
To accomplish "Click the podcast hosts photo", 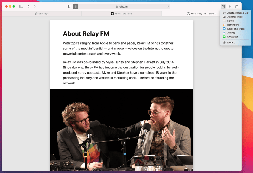I will 122,130.
